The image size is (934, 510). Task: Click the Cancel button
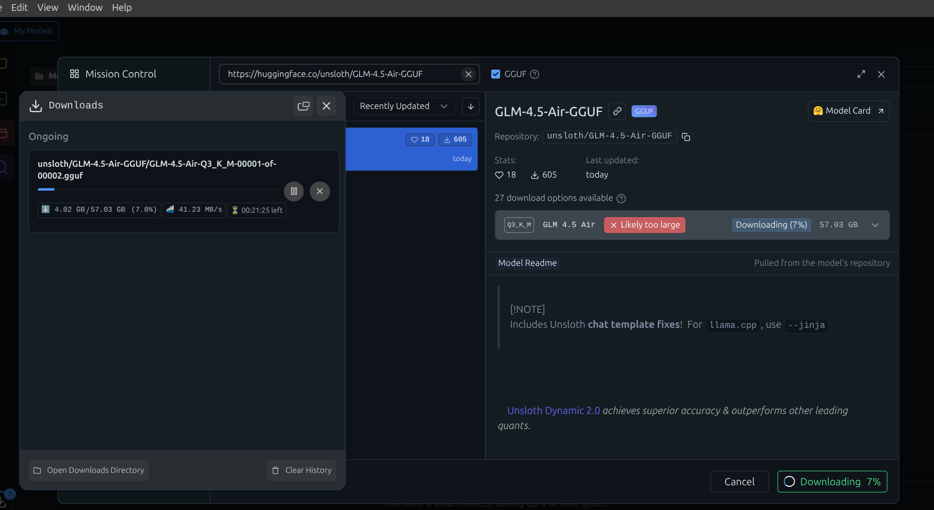coord(740,482)
